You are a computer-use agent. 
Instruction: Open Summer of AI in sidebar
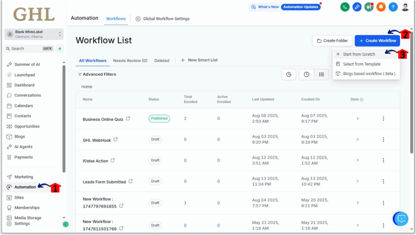(27, 64)
